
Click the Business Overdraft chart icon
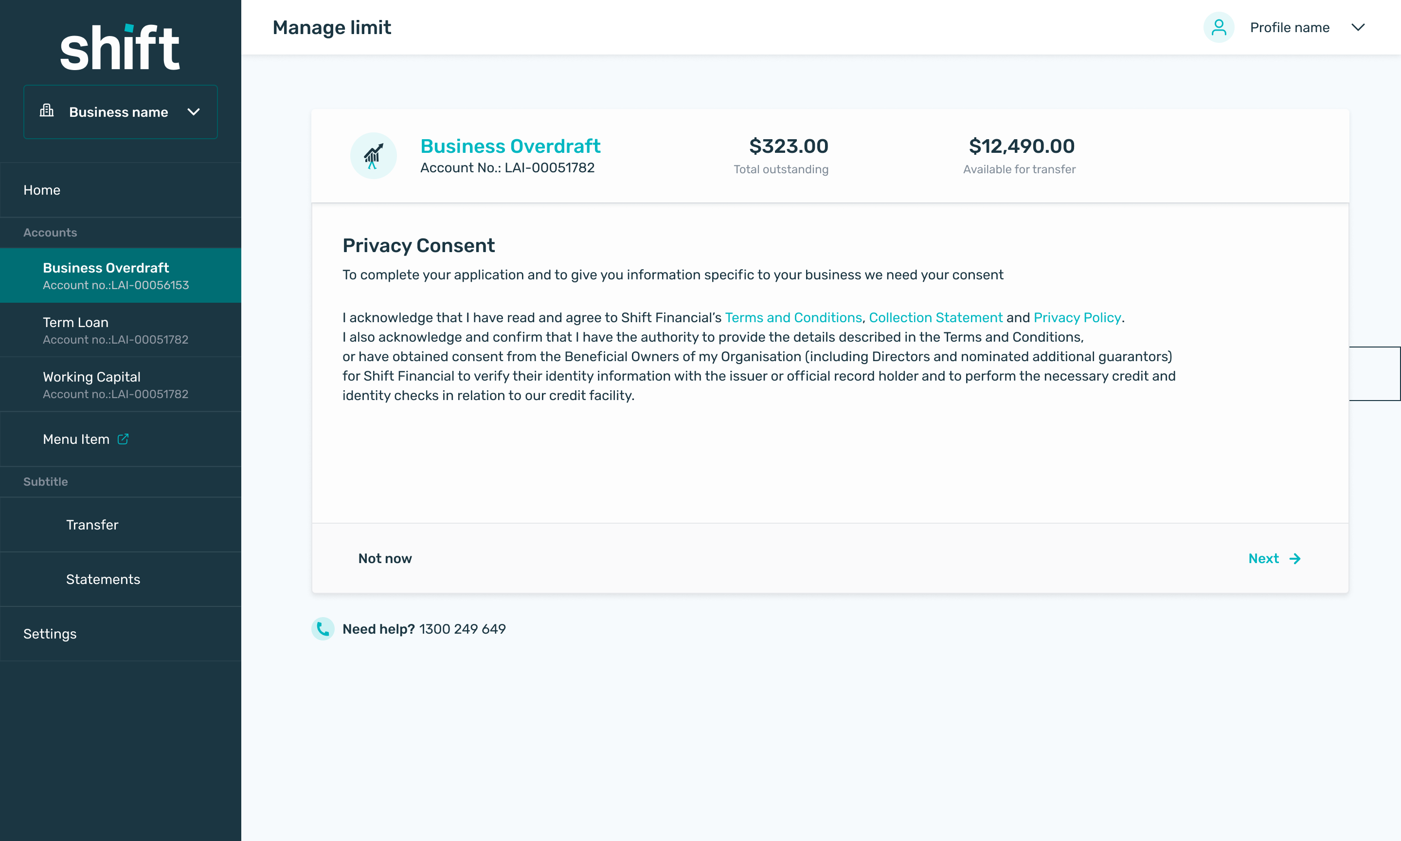[373, 156]
